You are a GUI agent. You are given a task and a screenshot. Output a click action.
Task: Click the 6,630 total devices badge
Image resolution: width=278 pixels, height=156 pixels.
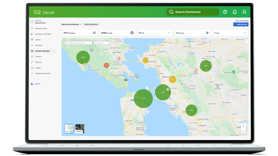[91, 24]
